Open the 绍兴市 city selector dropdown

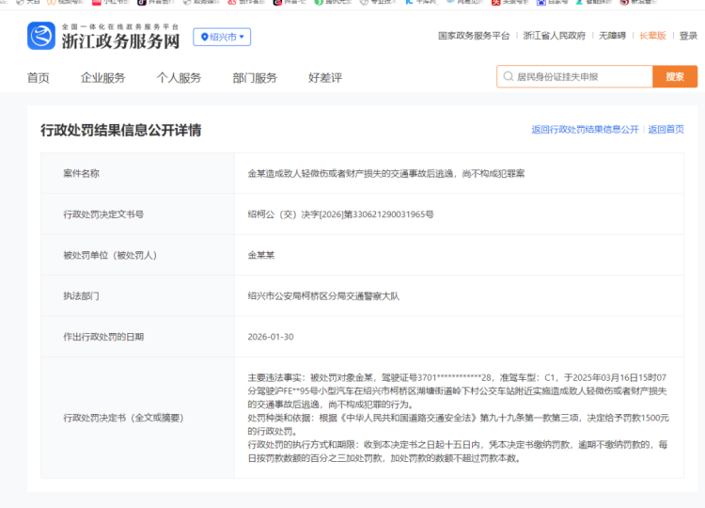click(222, 38)
